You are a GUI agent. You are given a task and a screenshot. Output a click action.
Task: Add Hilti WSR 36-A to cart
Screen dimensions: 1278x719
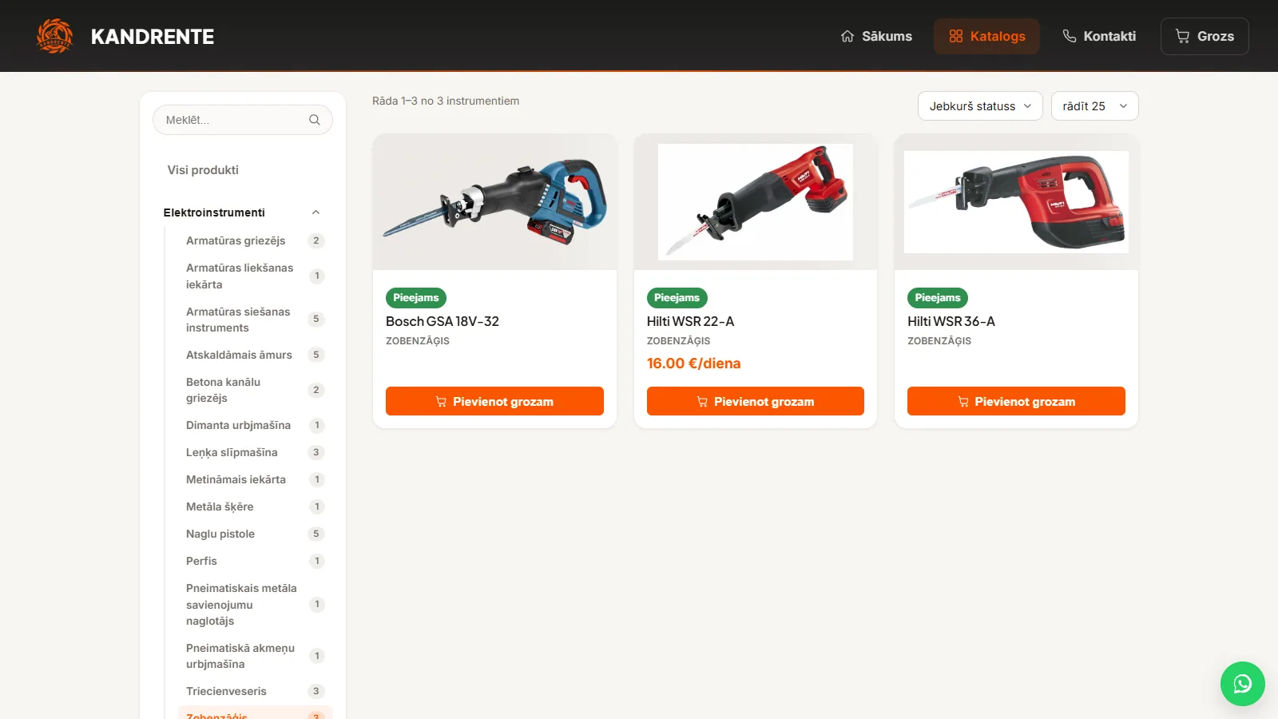coord(1016,401)
